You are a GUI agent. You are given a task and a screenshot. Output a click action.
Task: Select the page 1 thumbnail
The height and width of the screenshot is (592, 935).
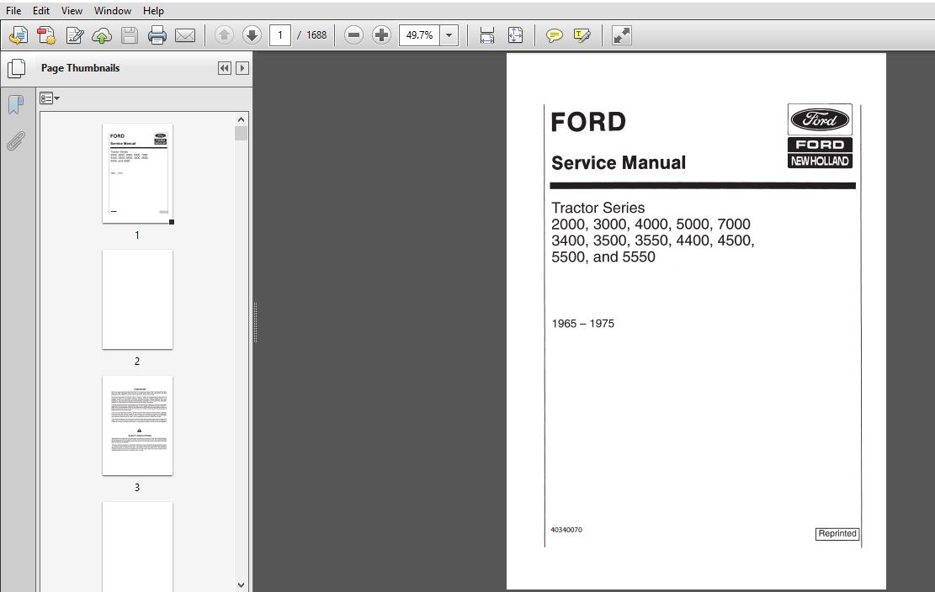(x=138, y=173)
